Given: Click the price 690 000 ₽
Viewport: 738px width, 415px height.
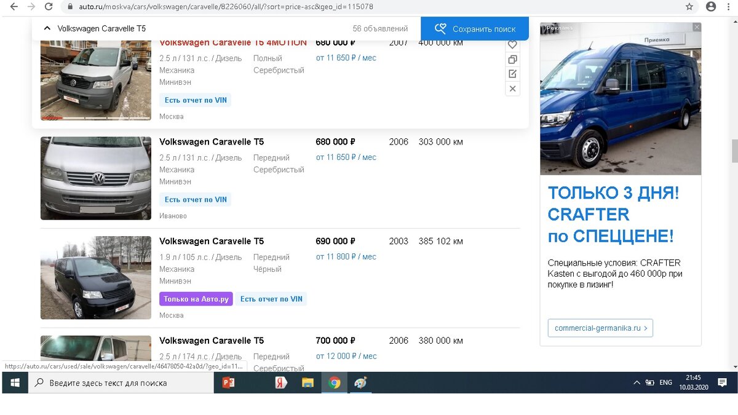Looking at the screenshot, I should coord(336,242).
